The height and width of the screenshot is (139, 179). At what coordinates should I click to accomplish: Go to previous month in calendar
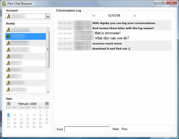click(x=9, y=104)
